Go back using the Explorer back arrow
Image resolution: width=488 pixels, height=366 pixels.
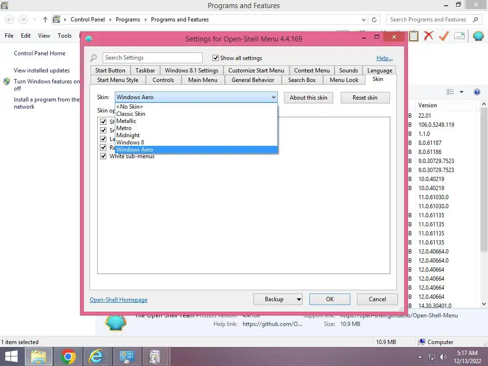(x=10, y=20)
